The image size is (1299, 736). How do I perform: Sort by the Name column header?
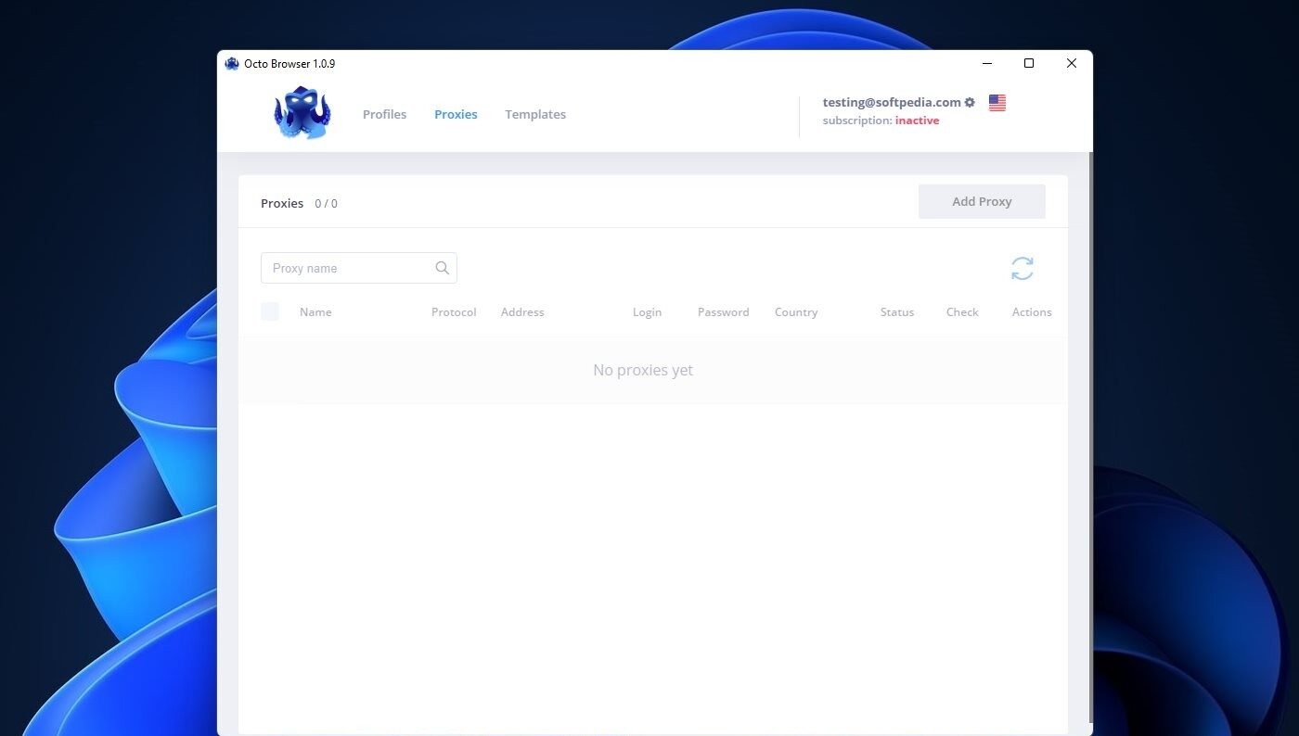pos(315,312)
